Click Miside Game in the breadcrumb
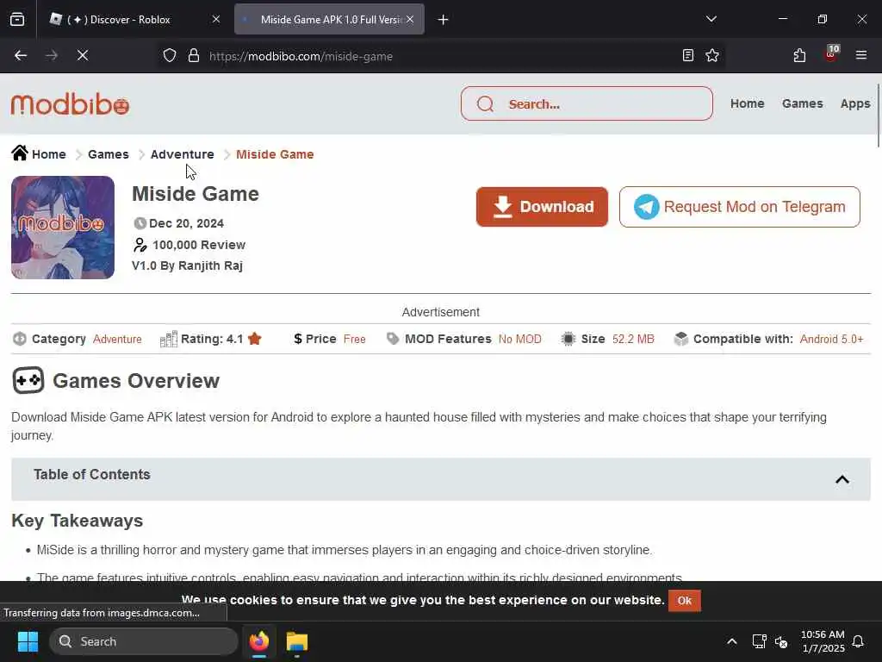The height and width of the screenshot is (662, 882). click(275, 154)
